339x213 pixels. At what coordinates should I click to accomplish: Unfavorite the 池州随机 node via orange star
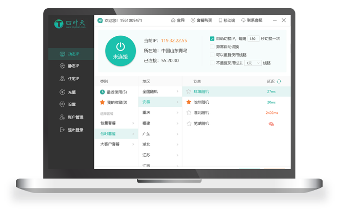pos(188,102)
